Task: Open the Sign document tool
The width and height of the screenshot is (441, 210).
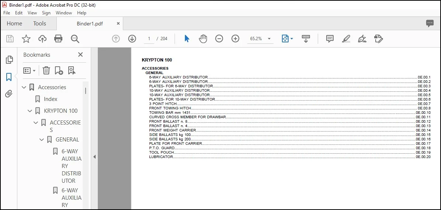Action: [x=362, y=39]
